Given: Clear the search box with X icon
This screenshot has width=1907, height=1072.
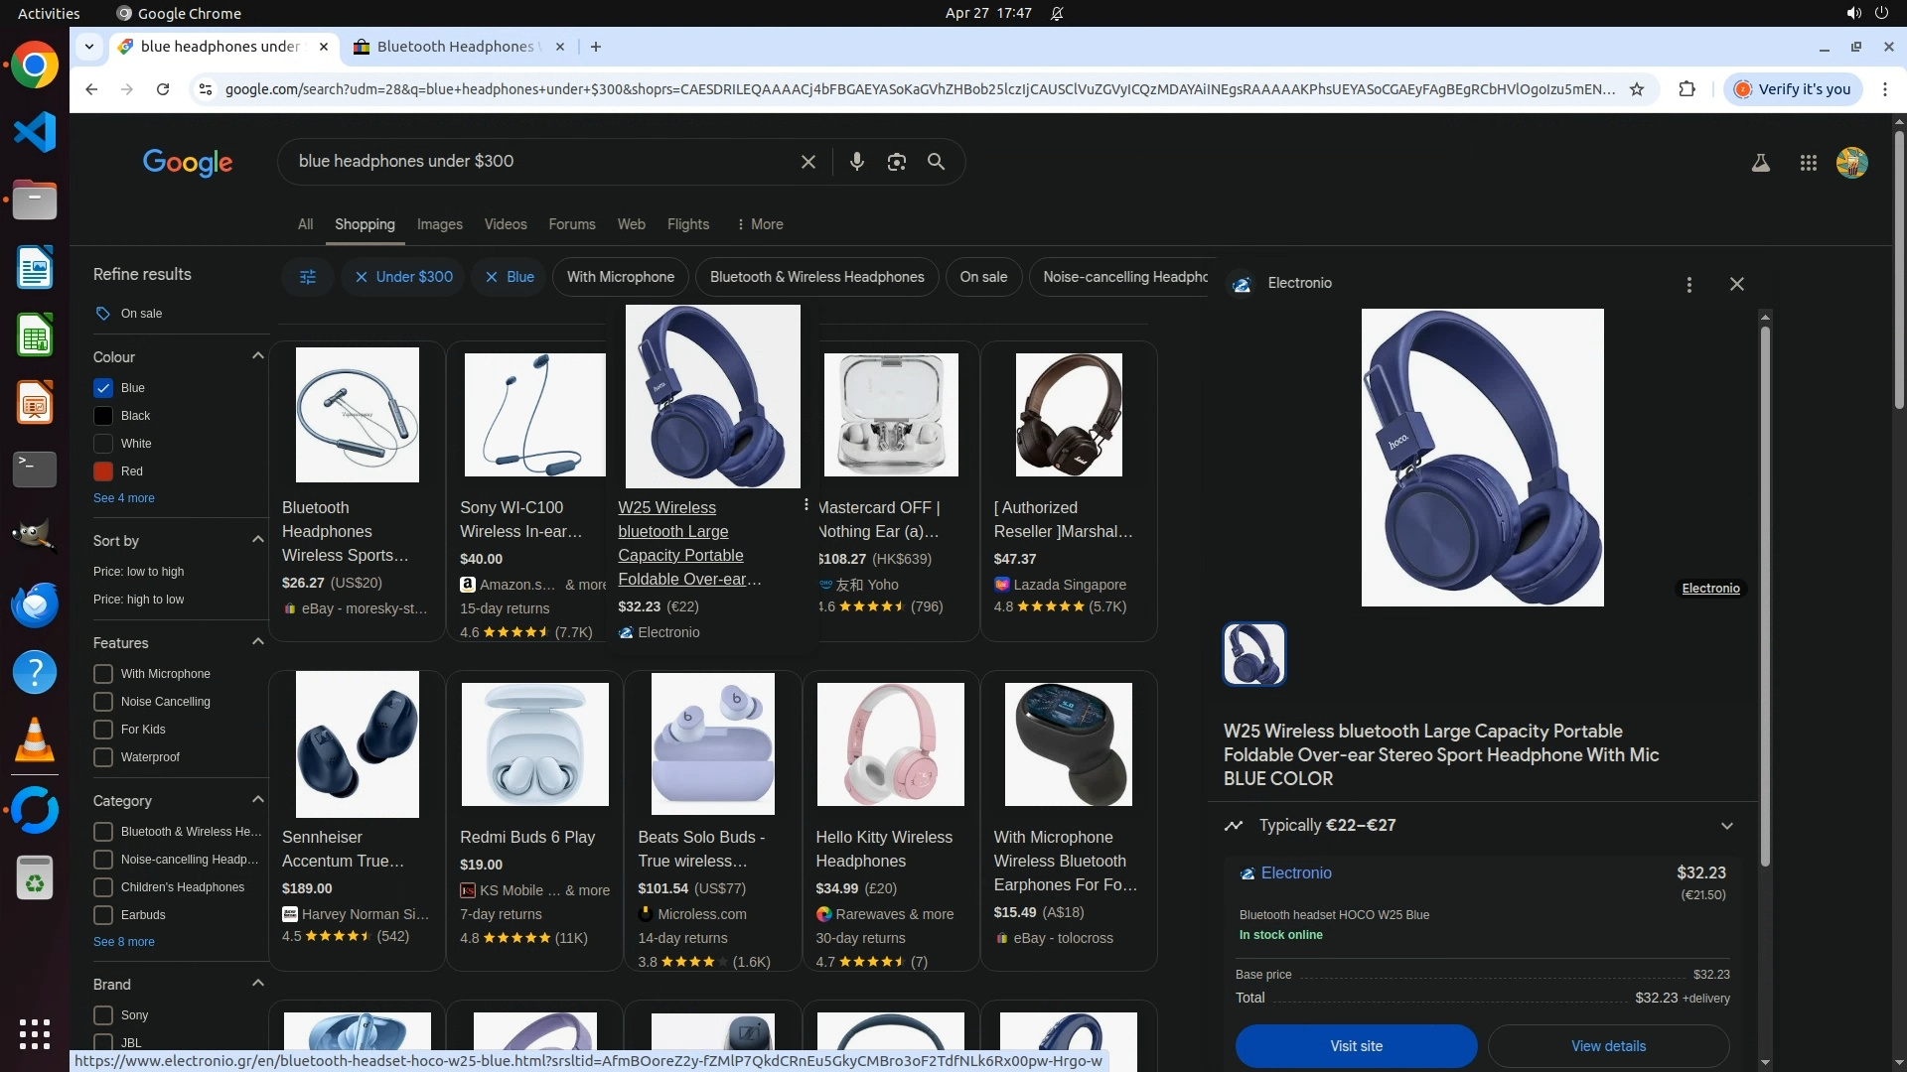Looking at the screenshot, I should point(807,162).
